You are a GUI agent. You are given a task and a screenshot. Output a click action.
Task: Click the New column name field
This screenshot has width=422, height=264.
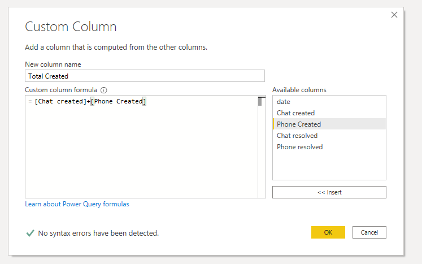pos(145,76)
